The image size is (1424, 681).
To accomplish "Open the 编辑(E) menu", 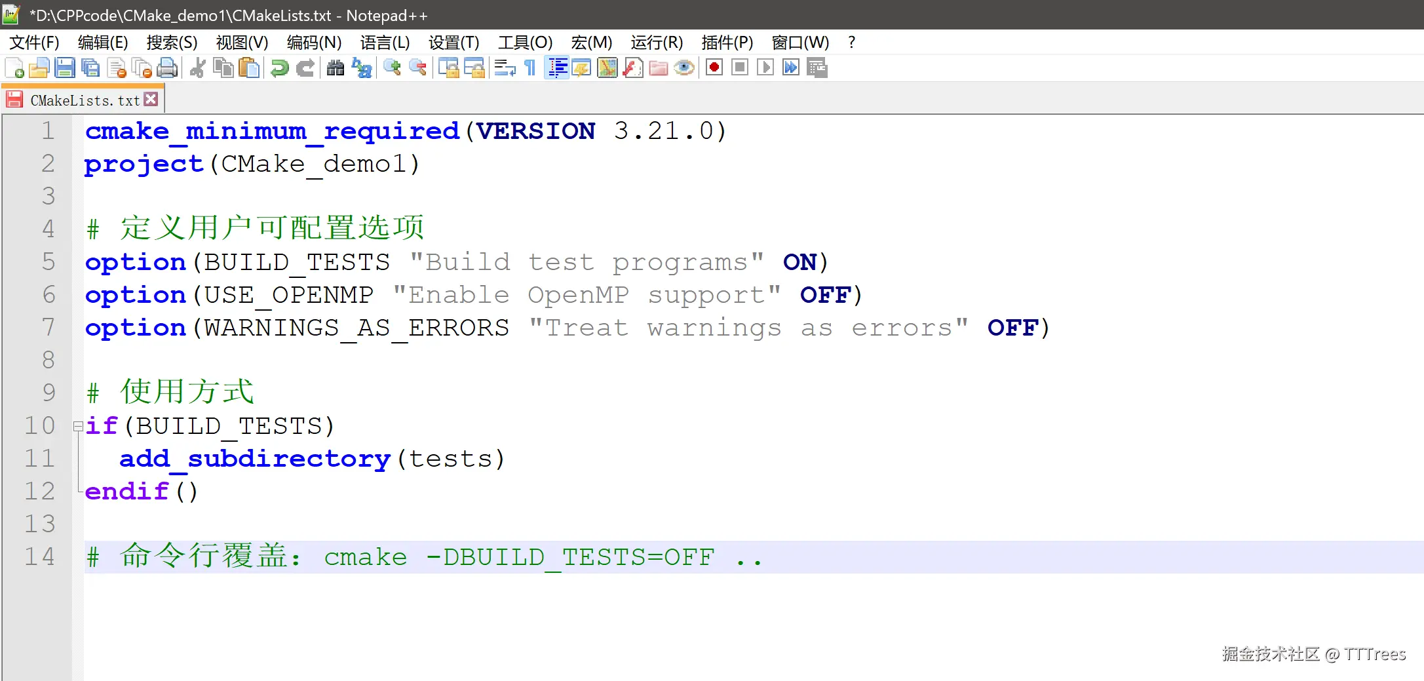I will (x=103, y=43).
